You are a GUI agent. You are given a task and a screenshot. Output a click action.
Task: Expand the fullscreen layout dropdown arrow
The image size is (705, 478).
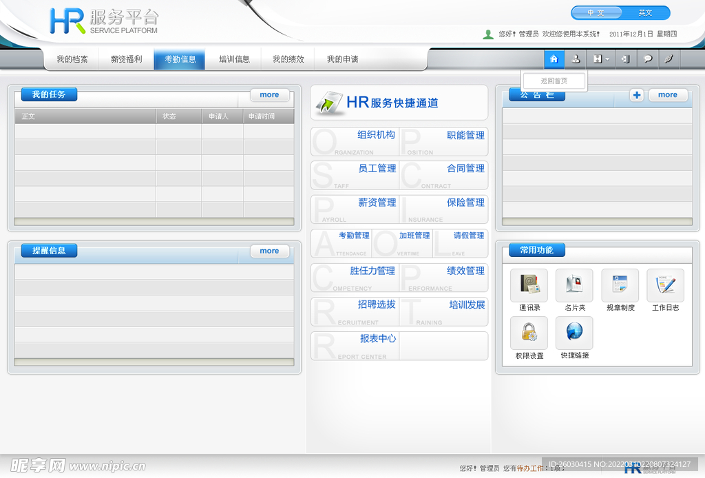pos(607,60)
